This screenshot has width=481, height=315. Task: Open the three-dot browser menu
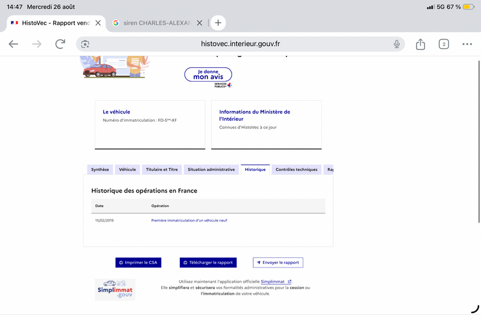[467, 44]
